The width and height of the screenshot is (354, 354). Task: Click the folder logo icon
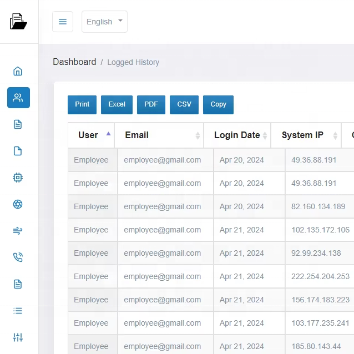tap(18, 22)
